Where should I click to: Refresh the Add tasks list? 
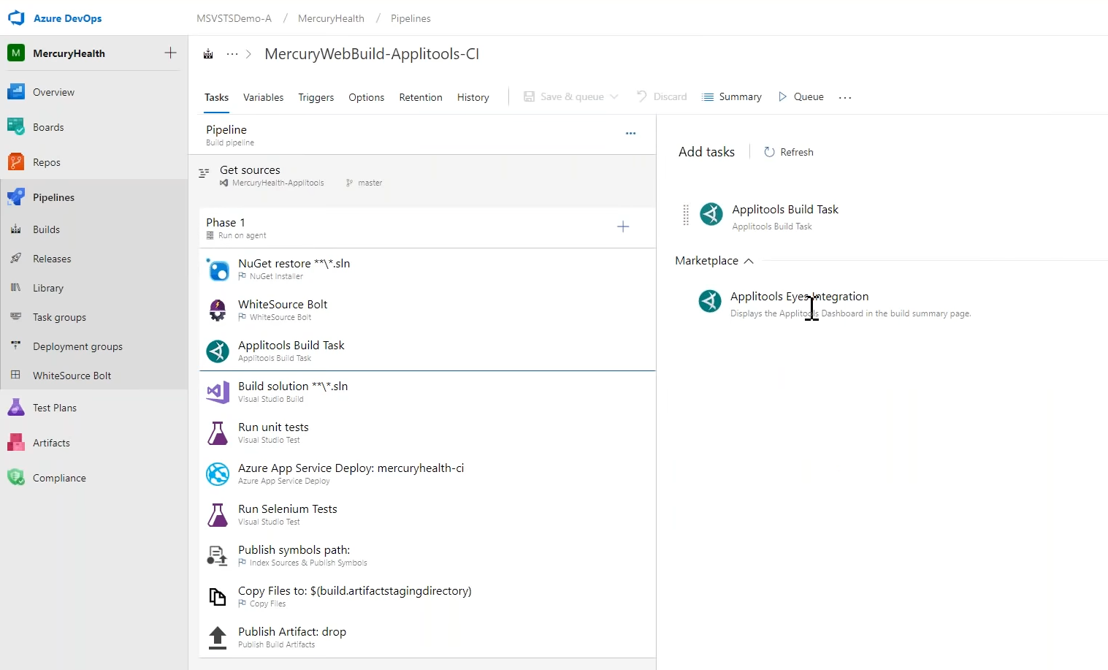[x=789, y=152]
